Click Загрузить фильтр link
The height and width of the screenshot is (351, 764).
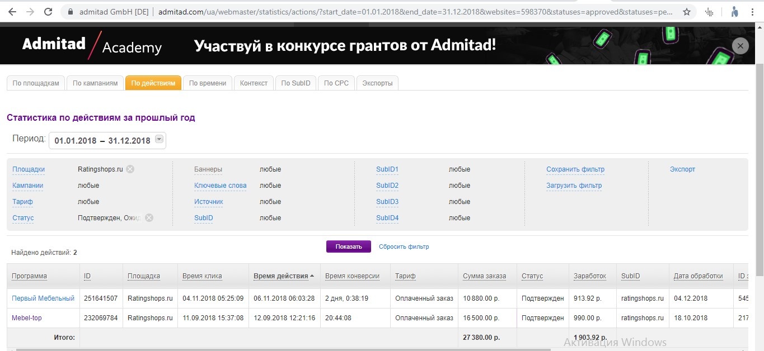click(574, 186)
